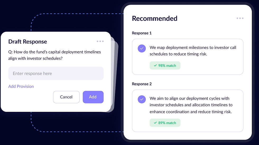Image resolution: width=259 pixels, height=145 pixels.
Task: Open the Draft Response three-dot menu
Action: pyautogui.click(x=100, y=41)
